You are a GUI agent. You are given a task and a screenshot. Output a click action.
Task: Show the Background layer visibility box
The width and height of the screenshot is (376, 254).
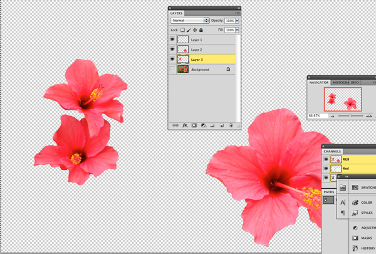pos(172,70)
